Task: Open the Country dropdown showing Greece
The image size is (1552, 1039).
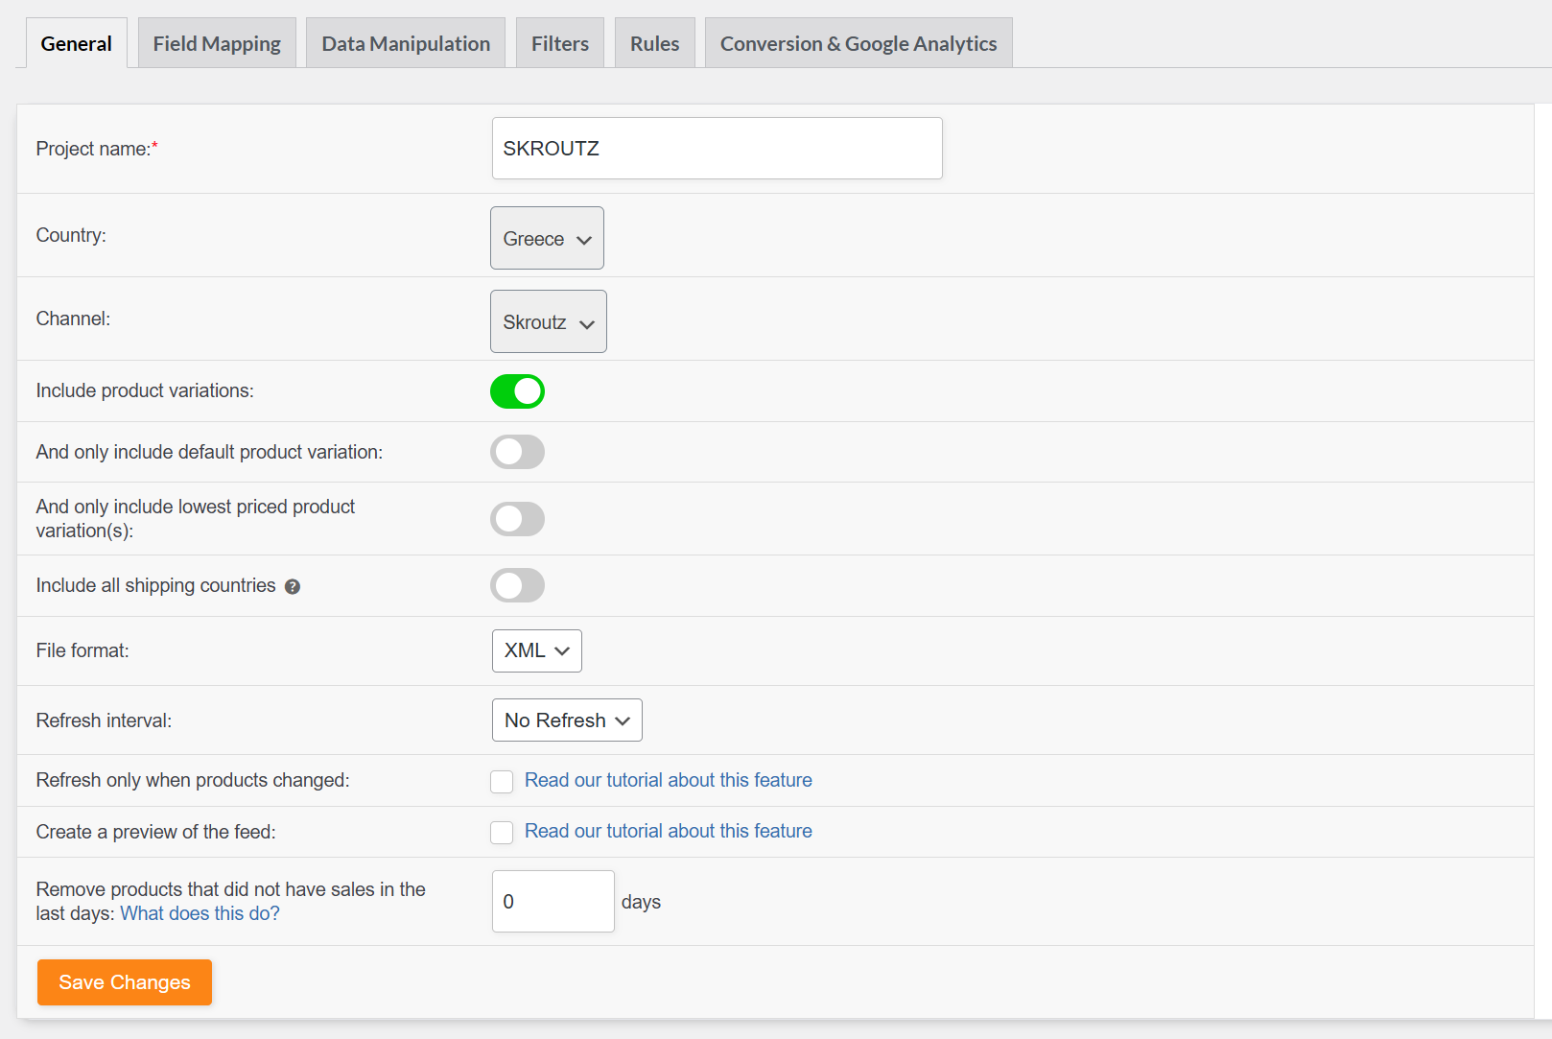Action: coord(547,239)
